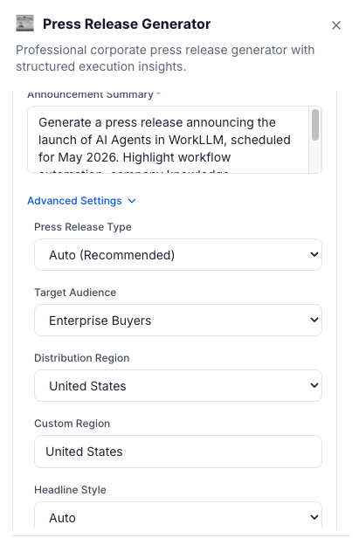The height and width of the screenshot is (538, 359).
Task: Click the Announcement Summary scrollbar thumb
Action: point(315,125)
